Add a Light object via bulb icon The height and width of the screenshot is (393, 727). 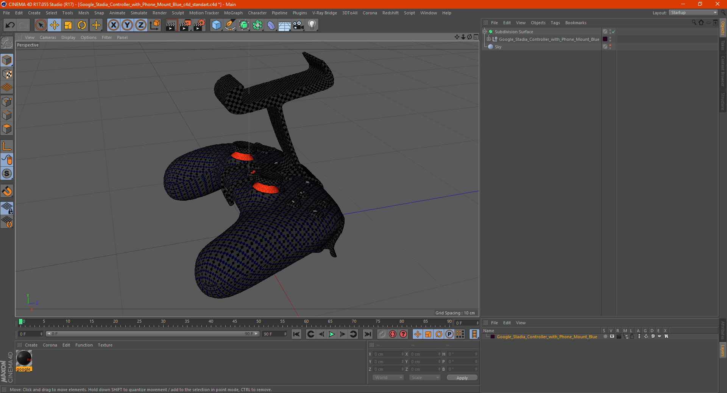point(312,25)
